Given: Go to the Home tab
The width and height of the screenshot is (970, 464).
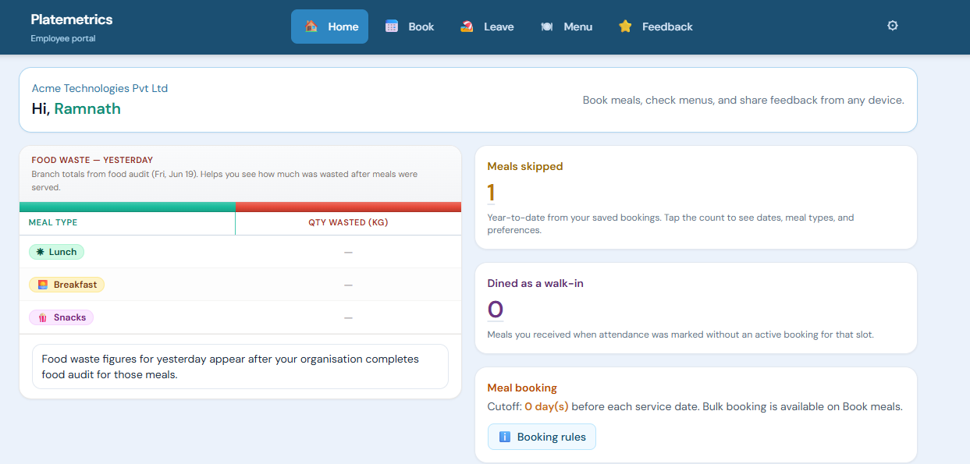Looking at the screenshot, I should 329,27.
